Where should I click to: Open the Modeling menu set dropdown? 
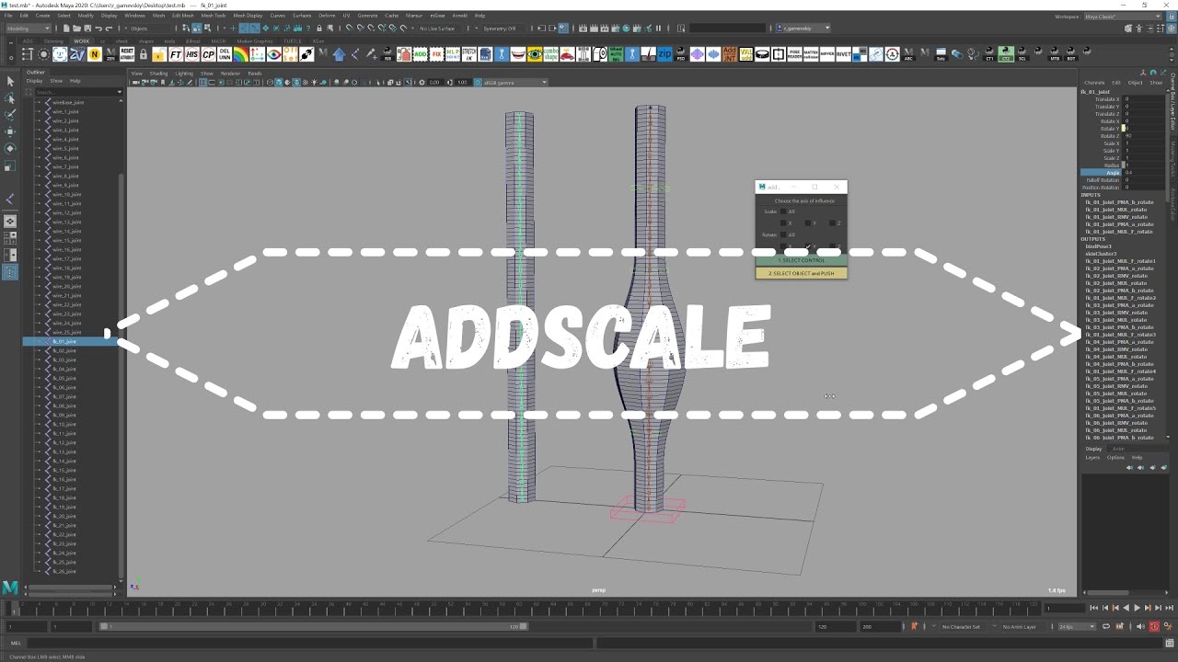[x=29, y=28]
